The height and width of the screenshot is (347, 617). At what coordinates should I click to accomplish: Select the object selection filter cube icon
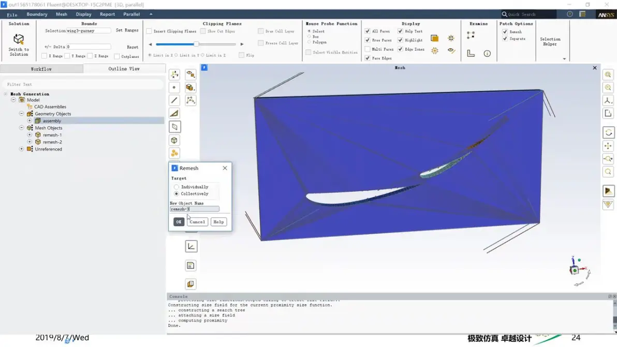(x=174, y=140)
